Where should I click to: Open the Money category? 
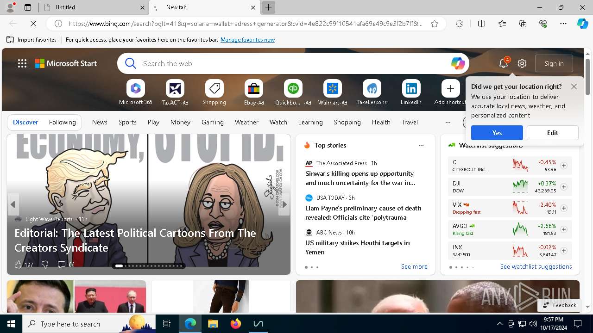point(180,122)
